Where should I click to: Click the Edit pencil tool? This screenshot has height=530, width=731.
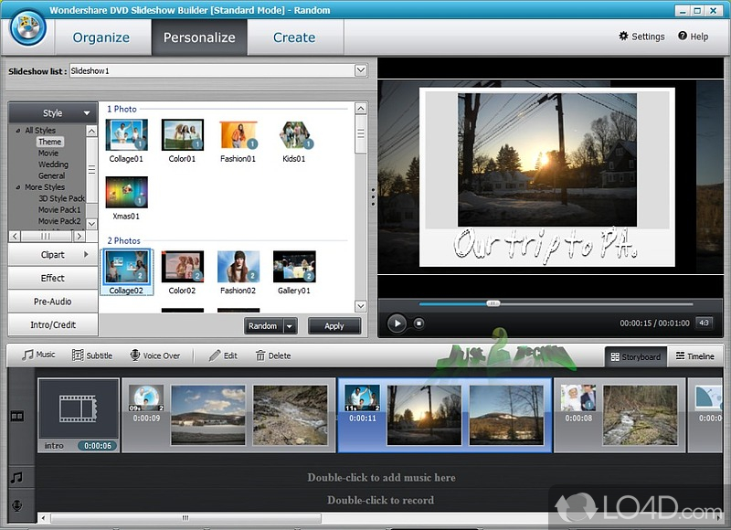[x=223, y=355]
